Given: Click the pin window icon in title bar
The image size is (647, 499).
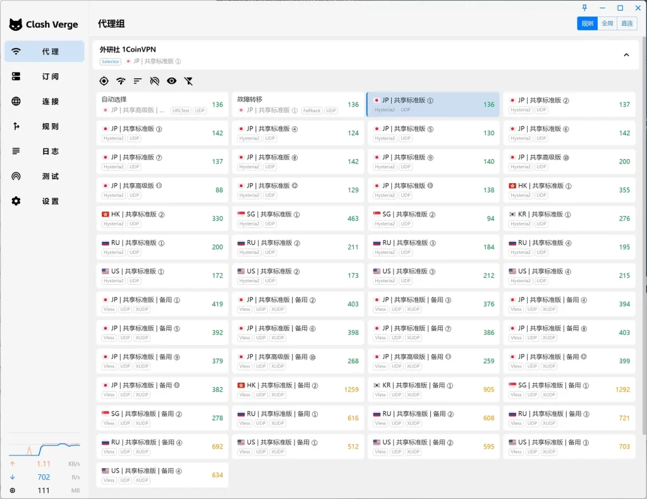Looking at the screenshot, I should point(584,8).
